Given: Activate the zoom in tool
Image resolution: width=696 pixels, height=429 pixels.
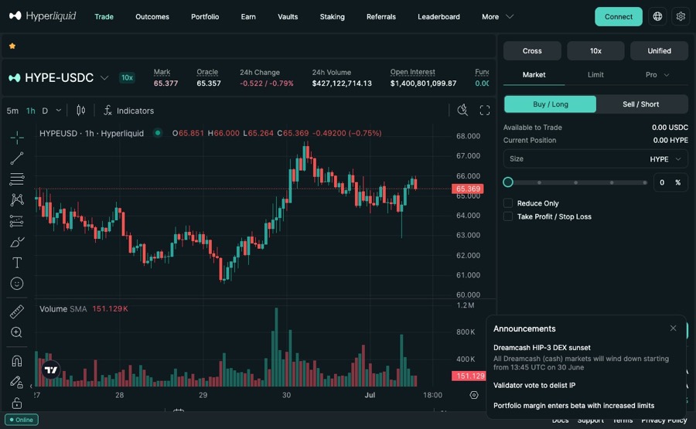Looking at the screenshot, I should [x=17, y=332].
